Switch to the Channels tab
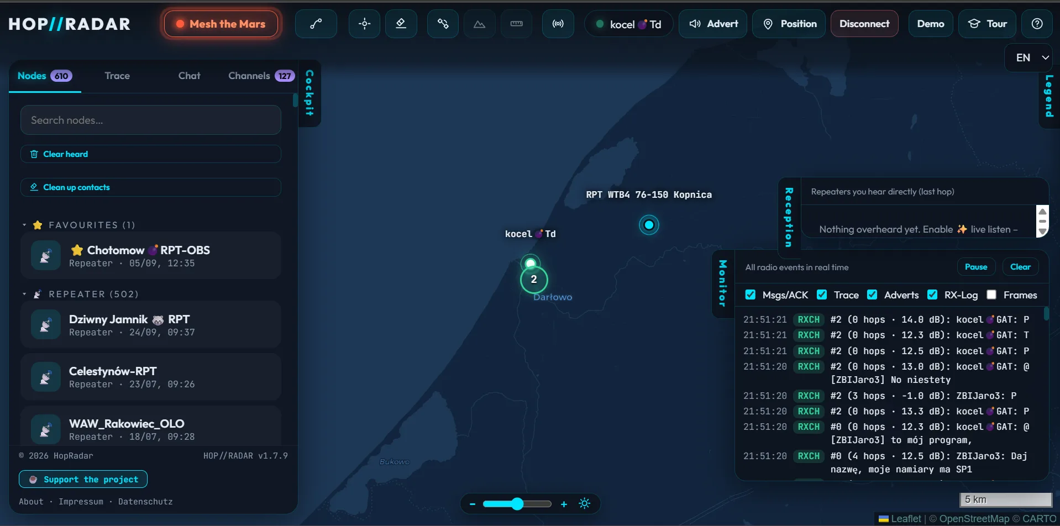The height and width of the screenshot is (526, 1060). click(x=261, y=76)
